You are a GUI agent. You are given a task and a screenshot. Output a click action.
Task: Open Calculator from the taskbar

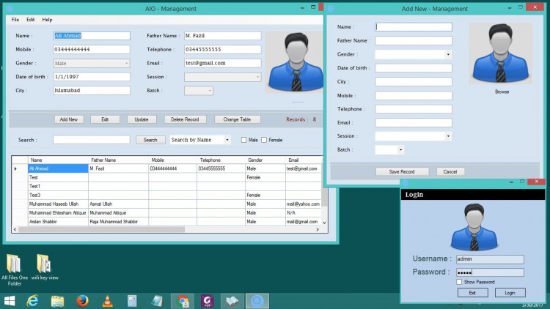(132, 301)
